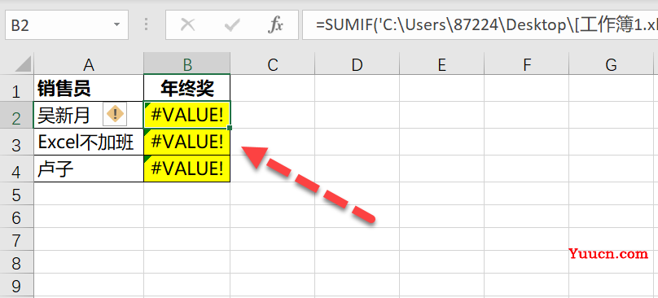Viewport: 658px width, 298px height.
Task: Click the Name Box showing B2
Action: [x=67, y=25]
